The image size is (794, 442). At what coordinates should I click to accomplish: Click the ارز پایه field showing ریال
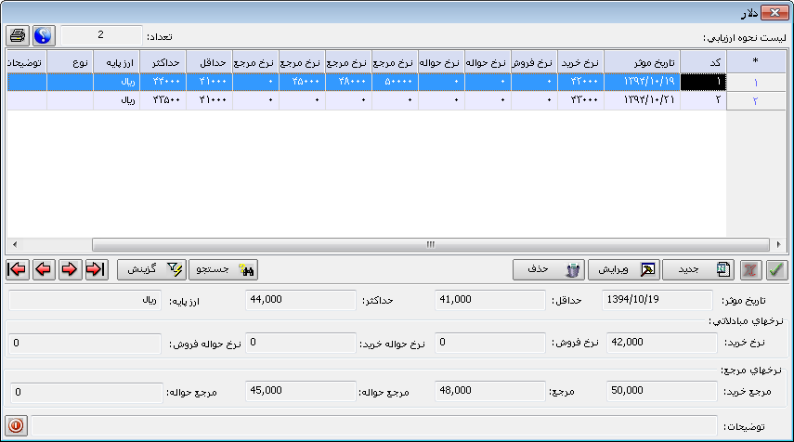click(x=85, y=300)
